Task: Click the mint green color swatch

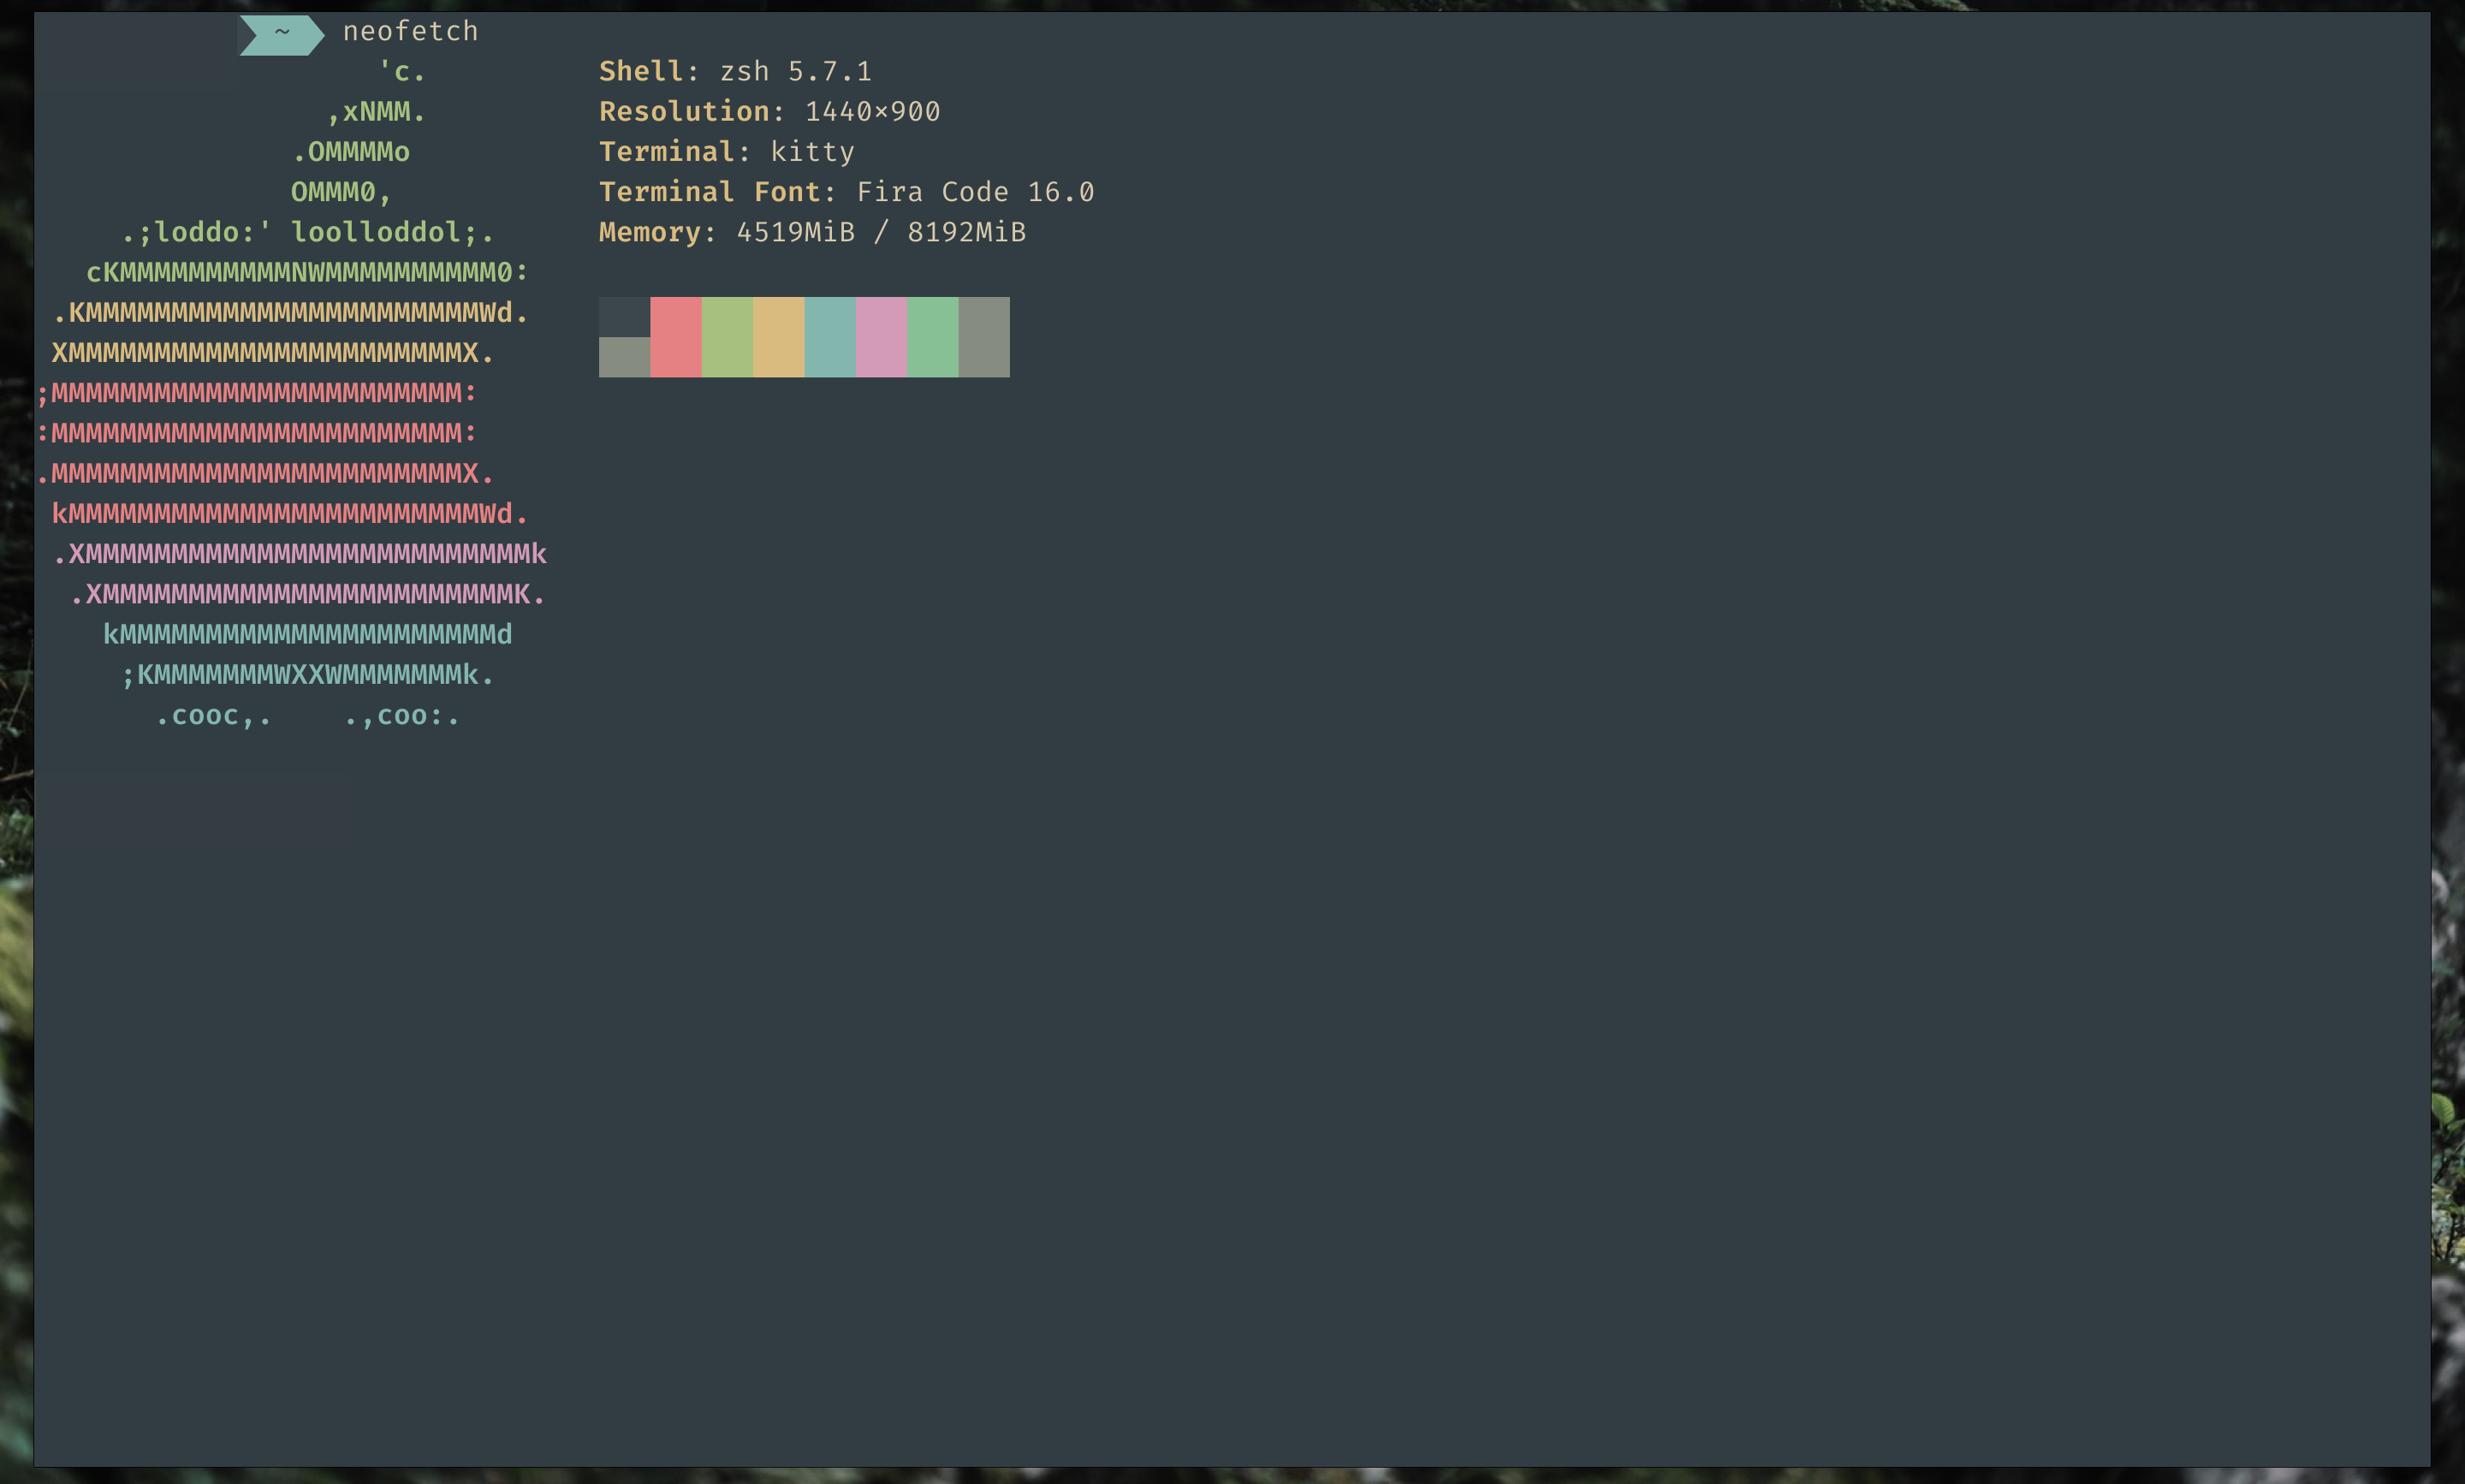Action: point(932,337)
